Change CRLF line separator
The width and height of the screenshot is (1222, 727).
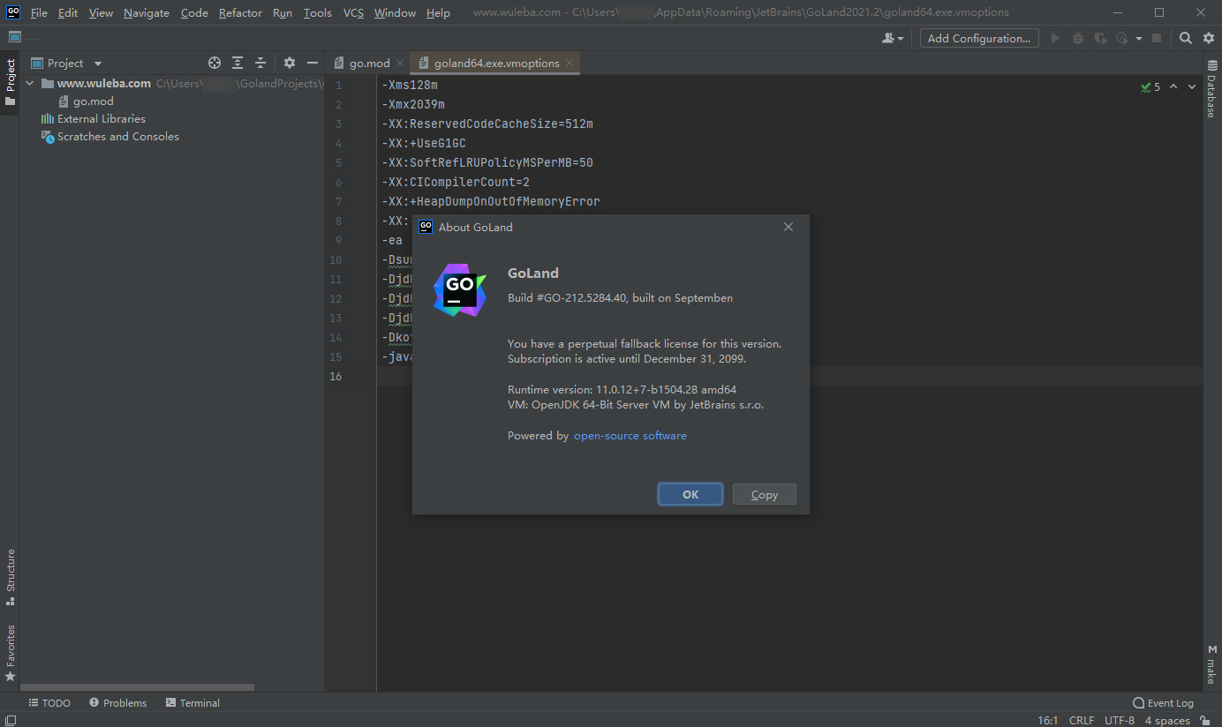1082,721
